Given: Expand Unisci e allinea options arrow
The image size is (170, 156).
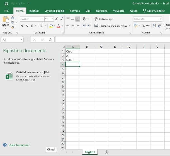Looking at the screenshot, I should (130, 26).
